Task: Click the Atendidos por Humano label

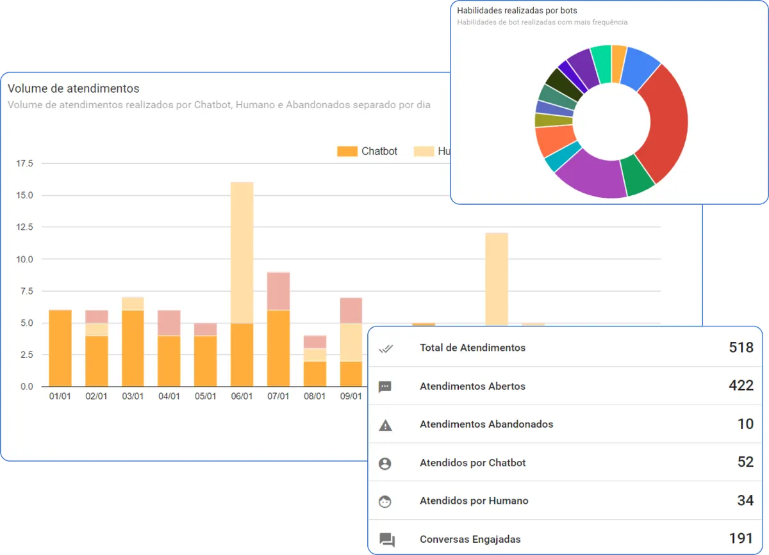Action: coord(474,501)
